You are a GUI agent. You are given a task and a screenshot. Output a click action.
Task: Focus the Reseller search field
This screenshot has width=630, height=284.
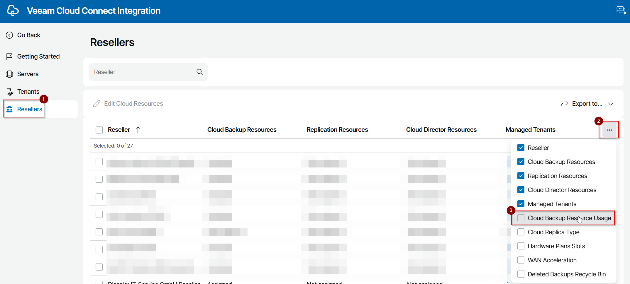pyautogui.click(x=148, y=72)
